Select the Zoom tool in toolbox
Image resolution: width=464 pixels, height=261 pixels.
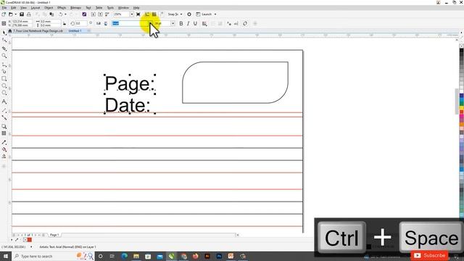coord(4,56)
